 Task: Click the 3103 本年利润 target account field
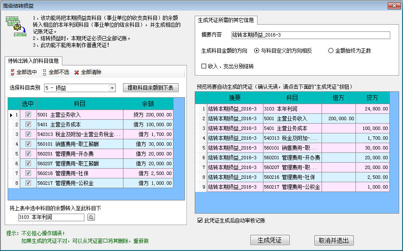[x=51, y=217]
